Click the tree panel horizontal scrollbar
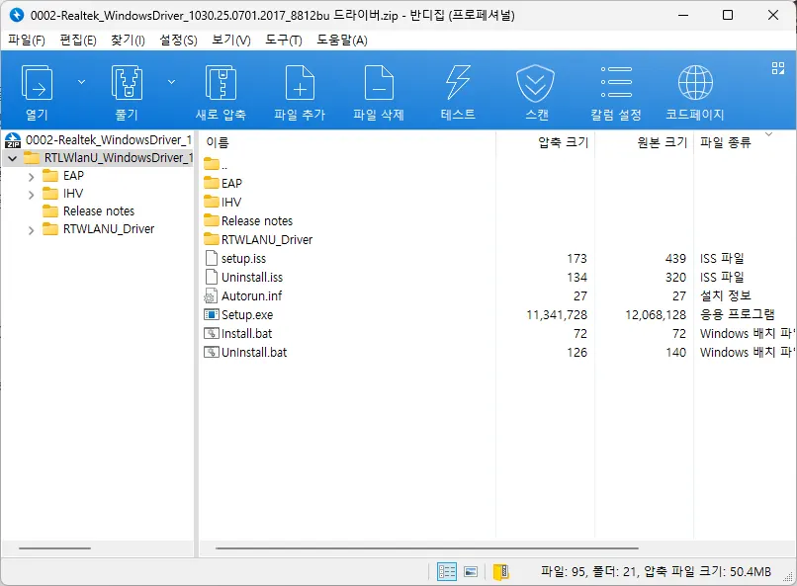 (x=55, y=548)
